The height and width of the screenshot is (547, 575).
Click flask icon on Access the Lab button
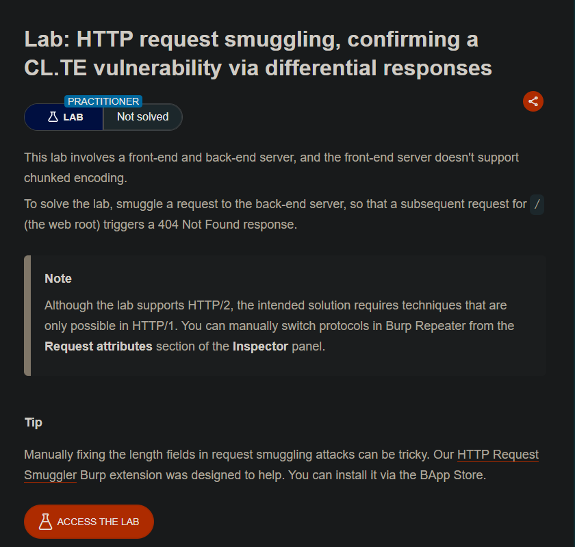(45, 522)
